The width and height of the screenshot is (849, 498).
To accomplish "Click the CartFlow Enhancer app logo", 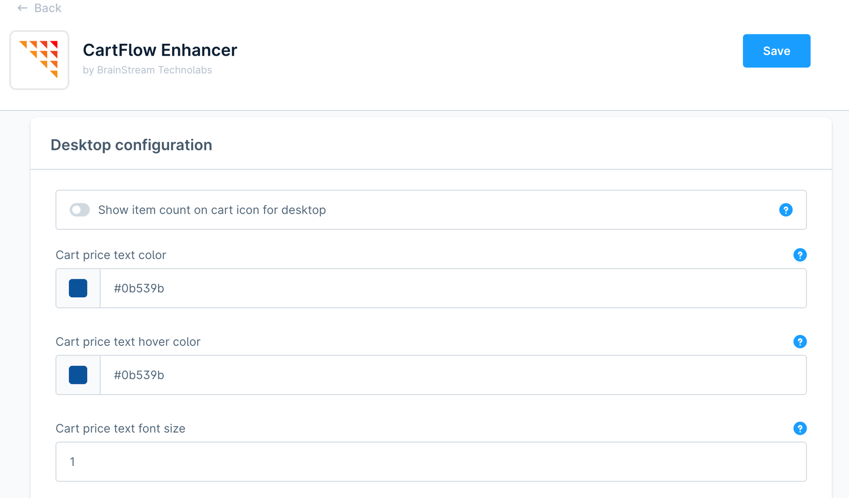I will coord(39,60).
